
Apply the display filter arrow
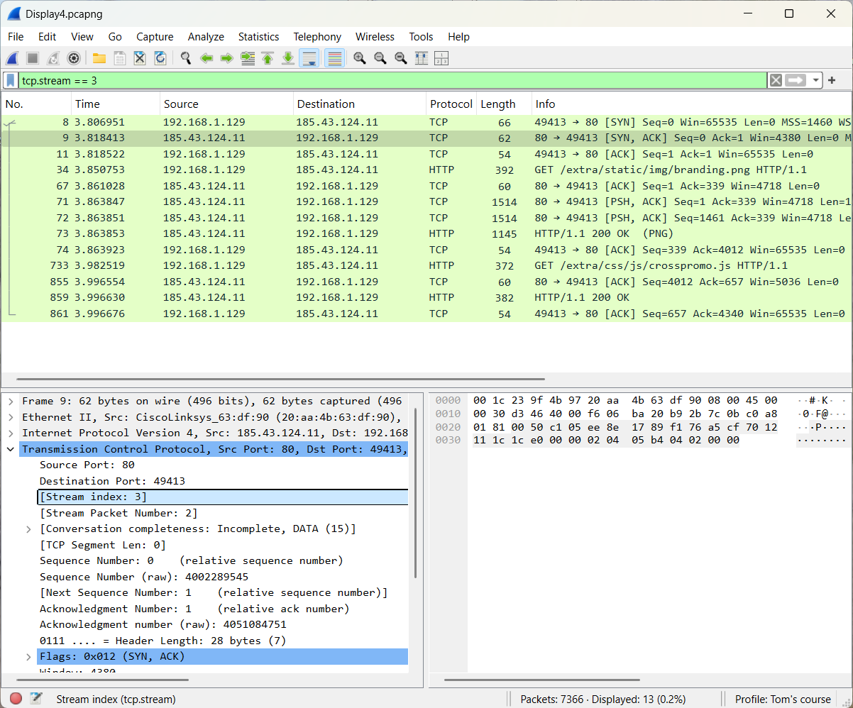coord(796,80)
